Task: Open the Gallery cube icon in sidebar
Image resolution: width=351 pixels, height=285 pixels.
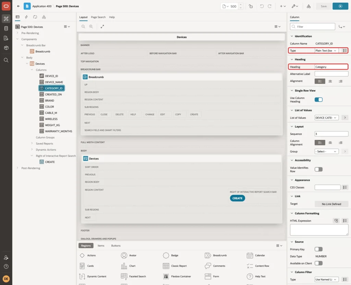Action: tap(6, 48)
